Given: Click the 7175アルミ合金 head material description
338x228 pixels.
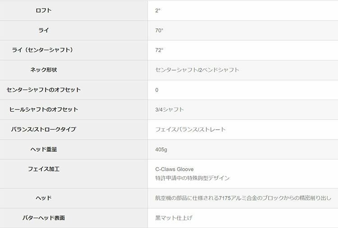Looking at the screenshot, I should (243, 198).
